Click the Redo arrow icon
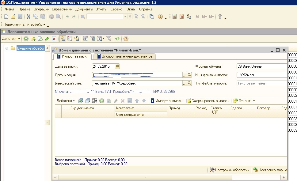This screenshot has height=181, width=297. [74, 17]
